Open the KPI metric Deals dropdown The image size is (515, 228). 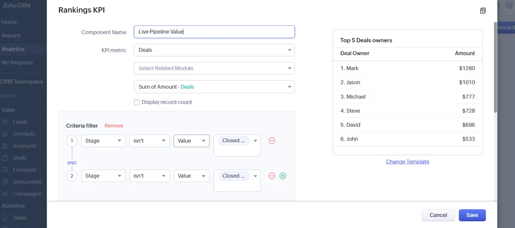pos(214,50)
